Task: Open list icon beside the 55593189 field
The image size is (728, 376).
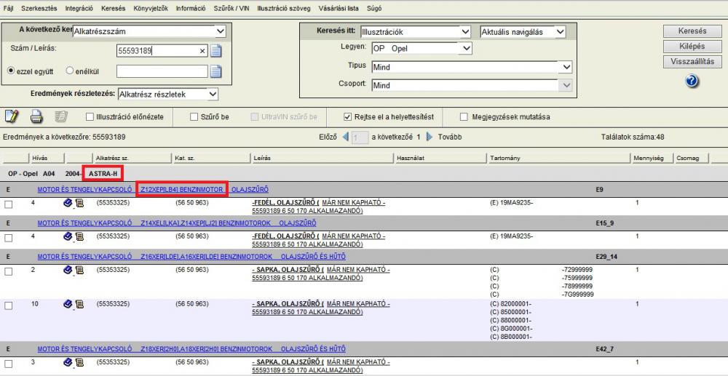Action: click(215, 51)
